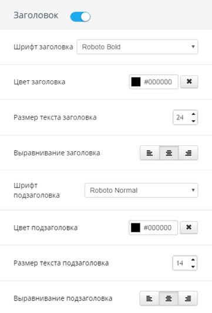Center-align the heading text
Image resolution: width=212 pixels, height=313 pixels.
[x=169, y=153]
